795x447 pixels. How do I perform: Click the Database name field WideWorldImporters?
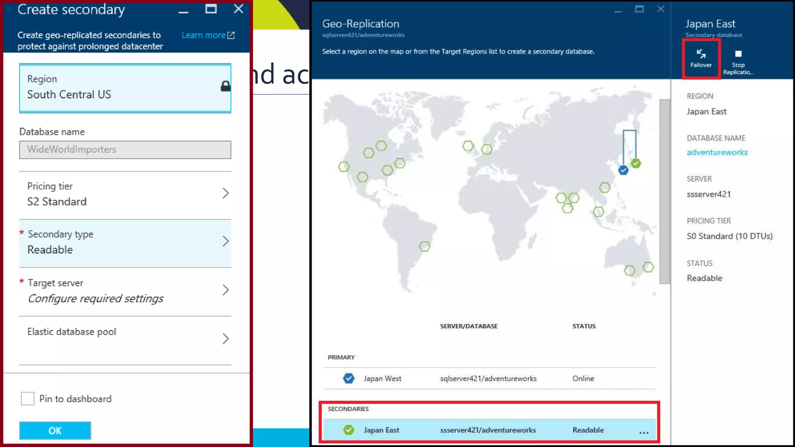(125, 150)
